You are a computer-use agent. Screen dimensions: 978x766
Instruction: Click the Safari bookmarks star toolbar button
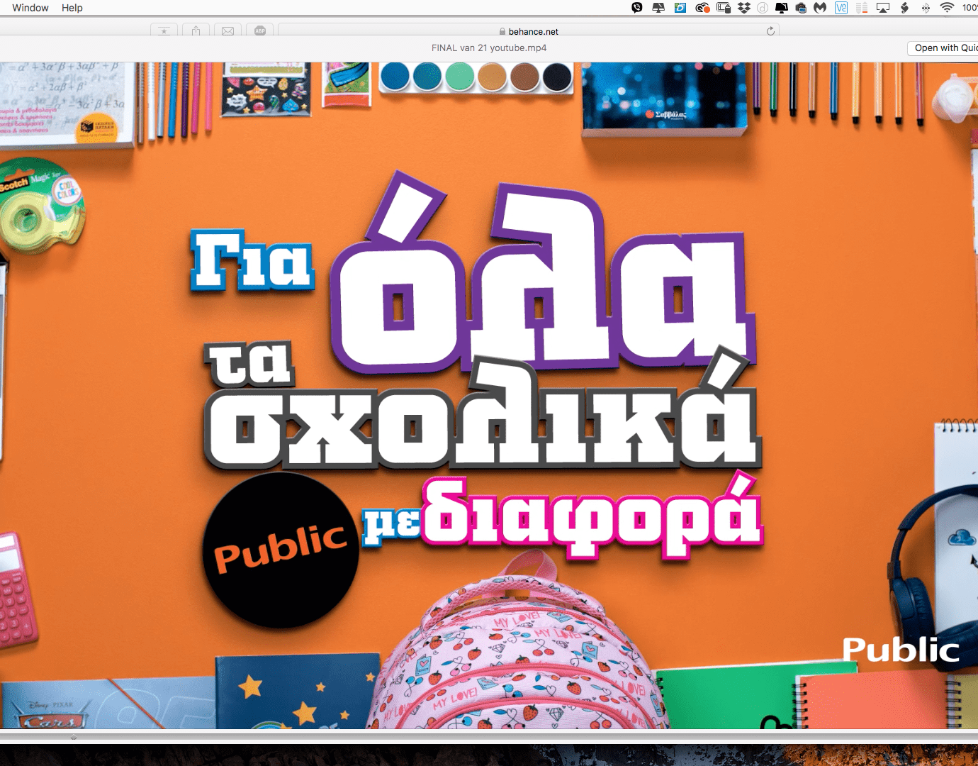(164, 30)
